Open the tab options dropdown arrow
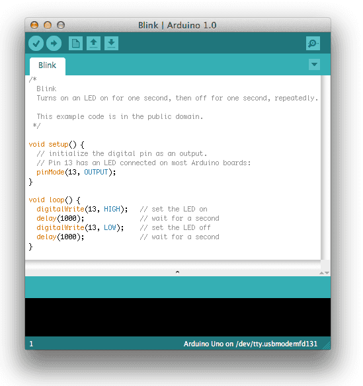 pos(314,65)
